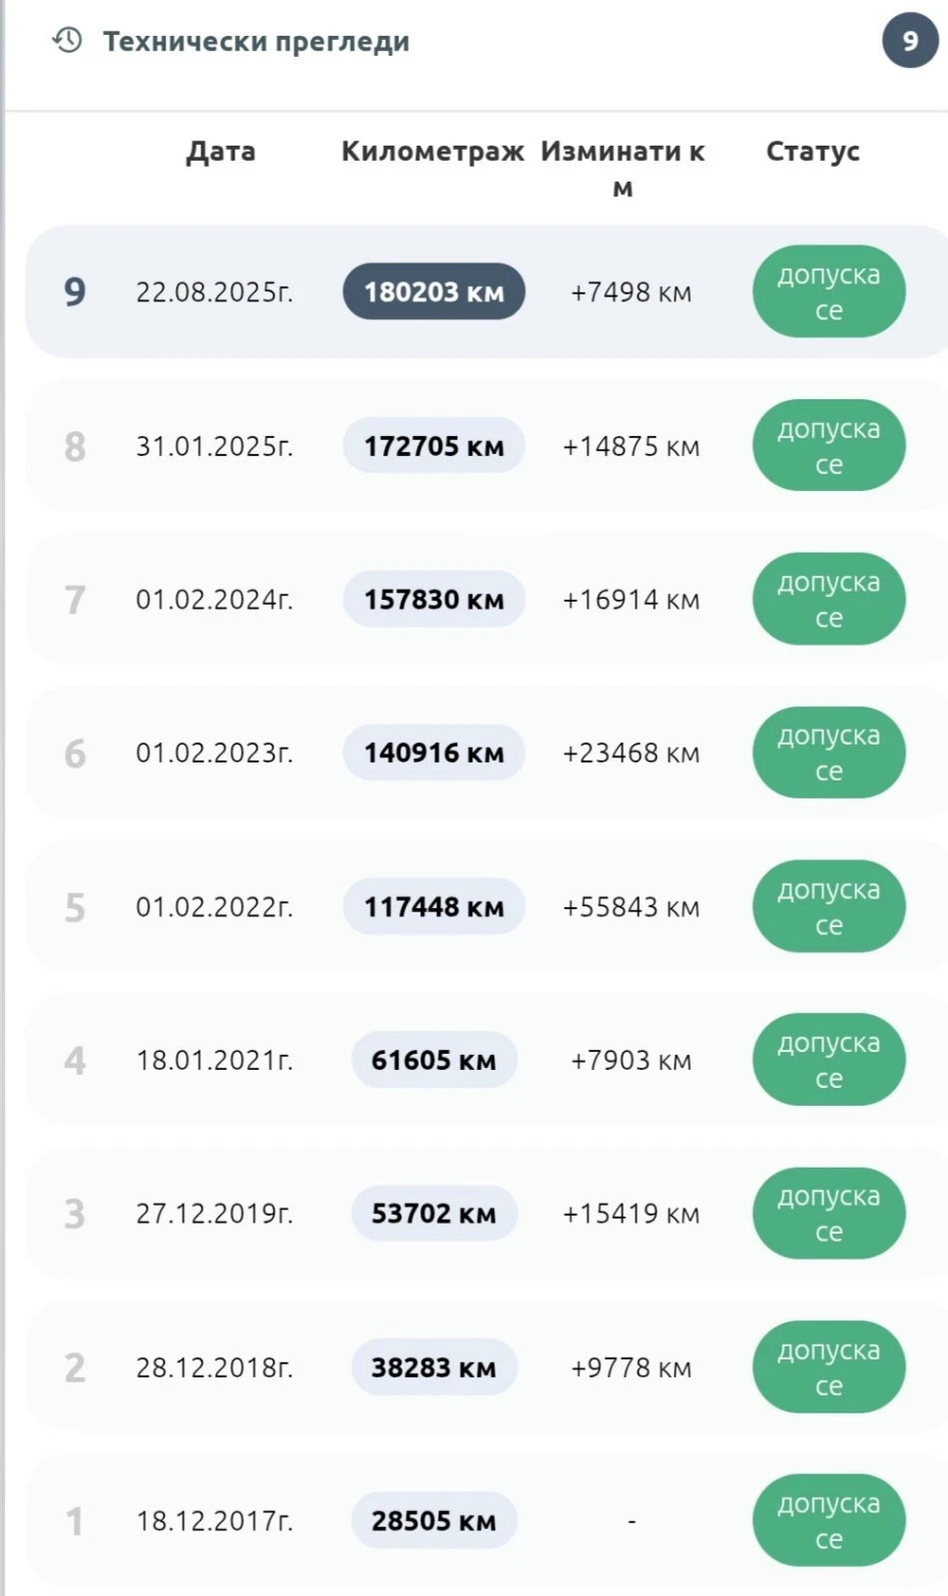The image size is (948, 1596).
Task: Select inspection row dated 27.12.2019г.
Action: tap(215, 1214)
